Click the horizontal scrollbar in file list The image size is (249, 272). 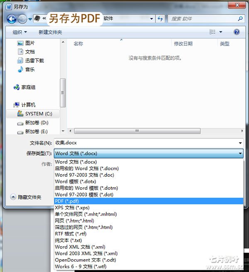point(137,131)
